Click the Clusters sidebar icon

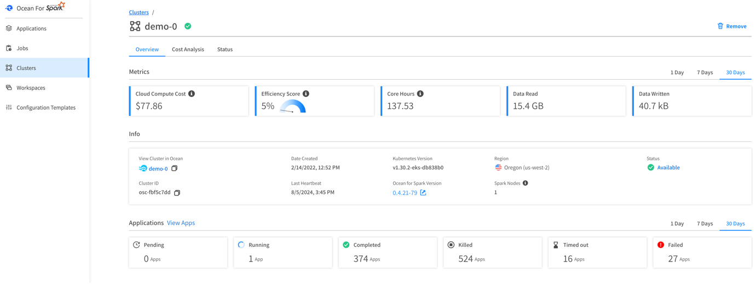(x=9, y=68)
